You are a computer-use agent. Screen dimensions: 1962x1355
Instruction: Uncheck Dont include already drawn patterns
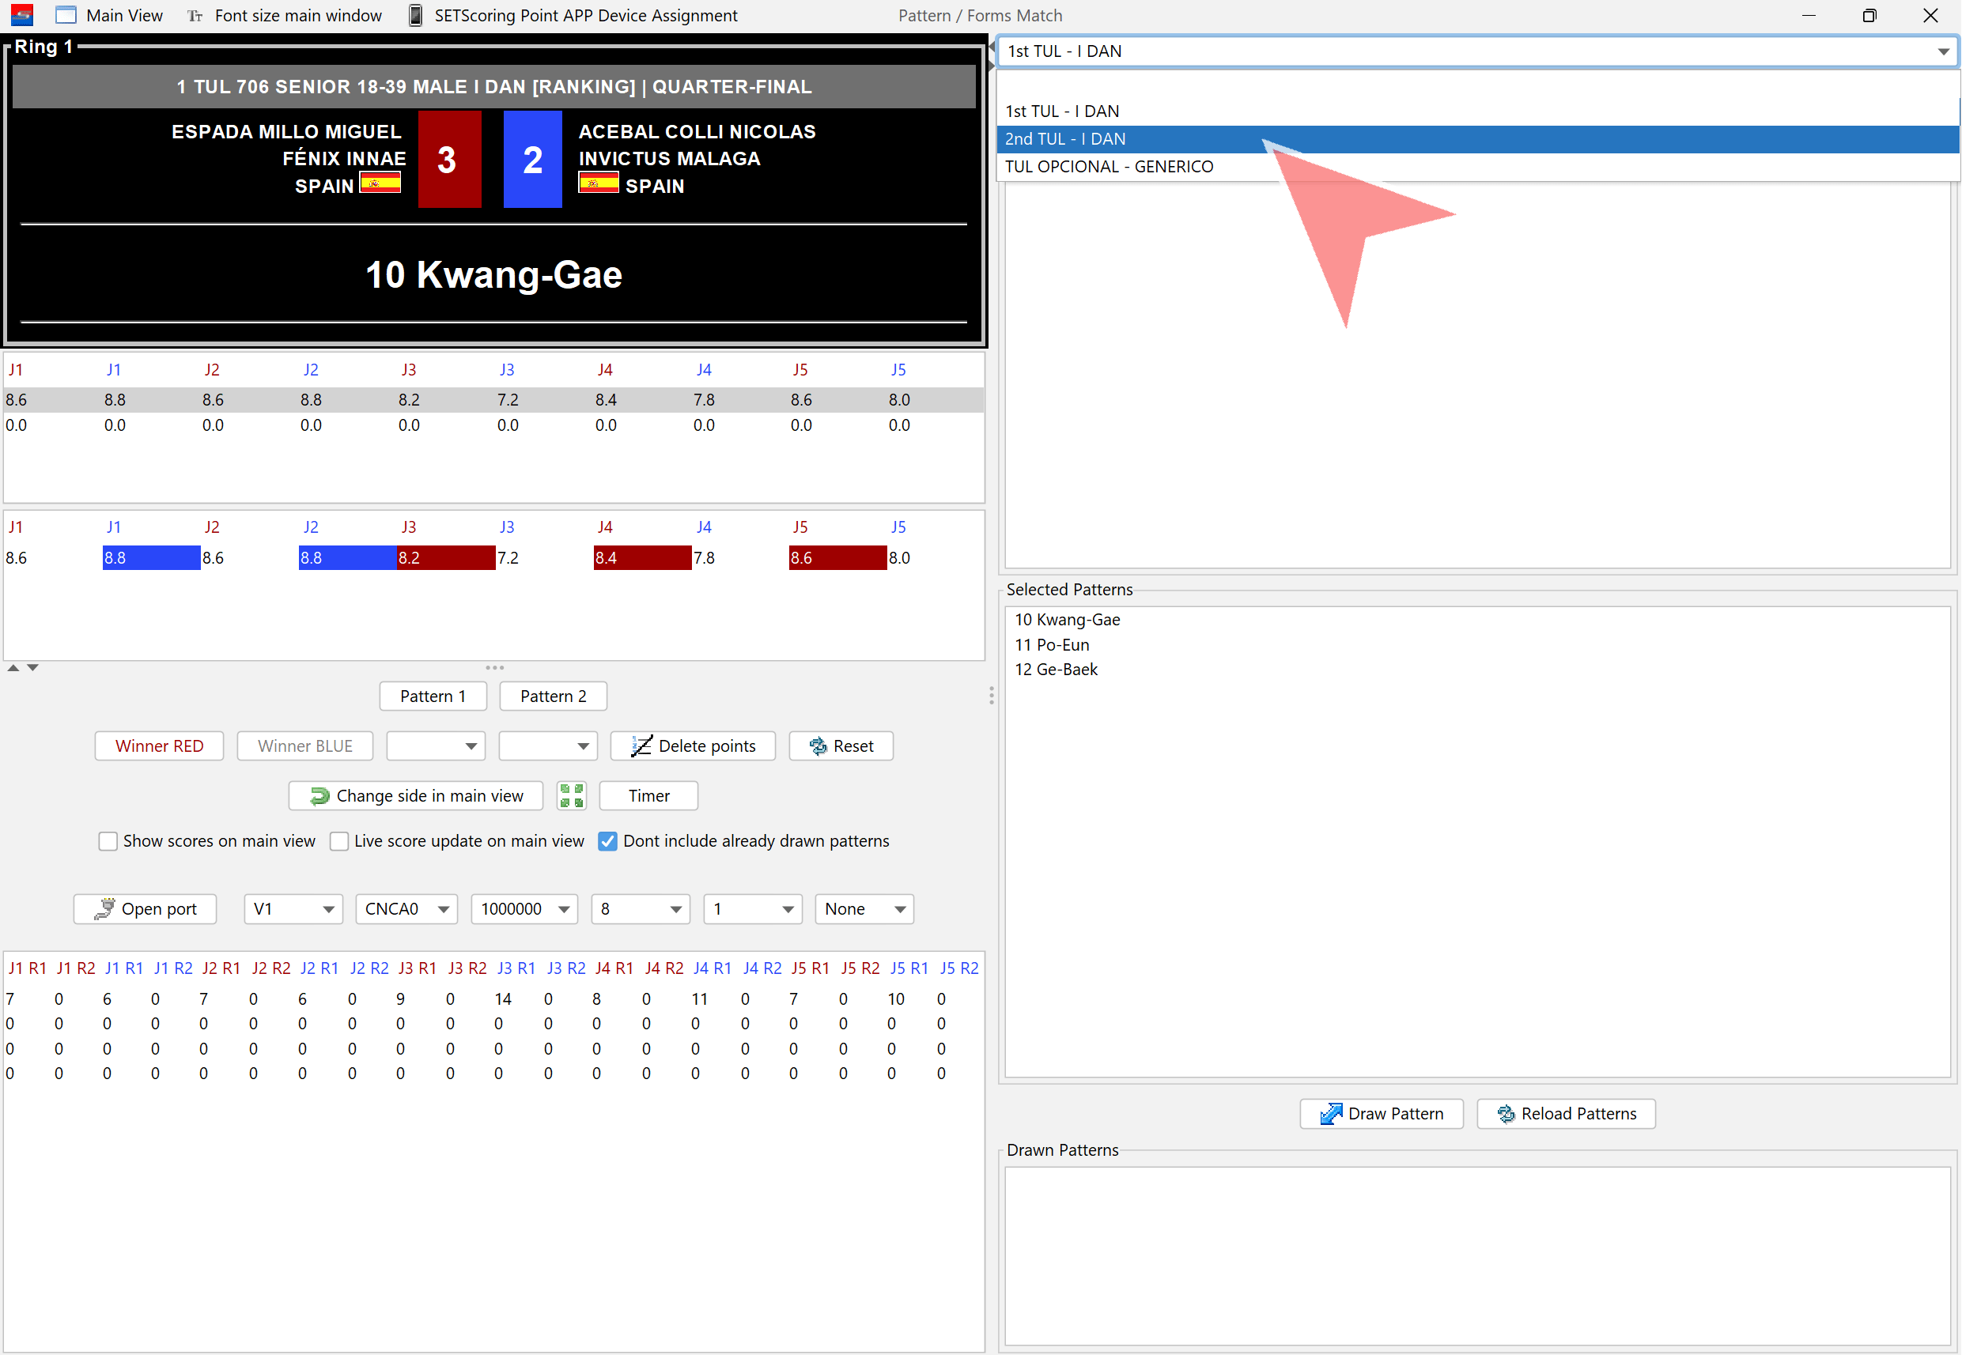(x=607, y=841)
